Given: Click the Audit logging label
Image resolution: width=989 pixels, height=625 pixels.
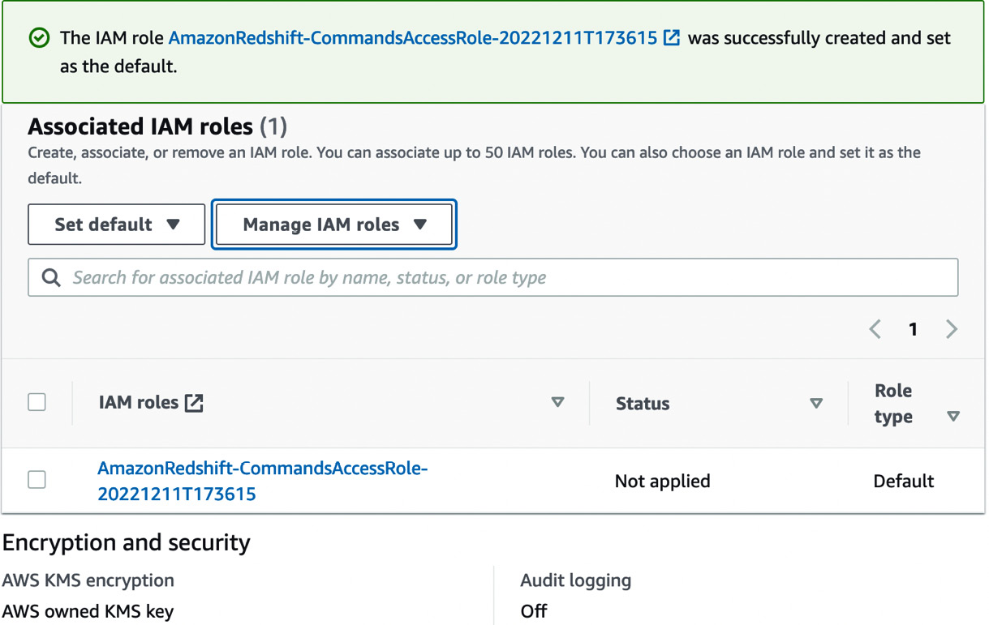Looking at the screenshot, I should [x=576, y=580].
